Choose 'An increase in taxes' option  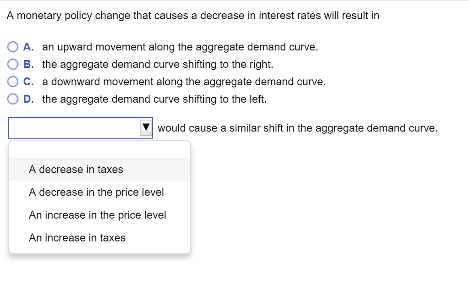pos(76,237)
